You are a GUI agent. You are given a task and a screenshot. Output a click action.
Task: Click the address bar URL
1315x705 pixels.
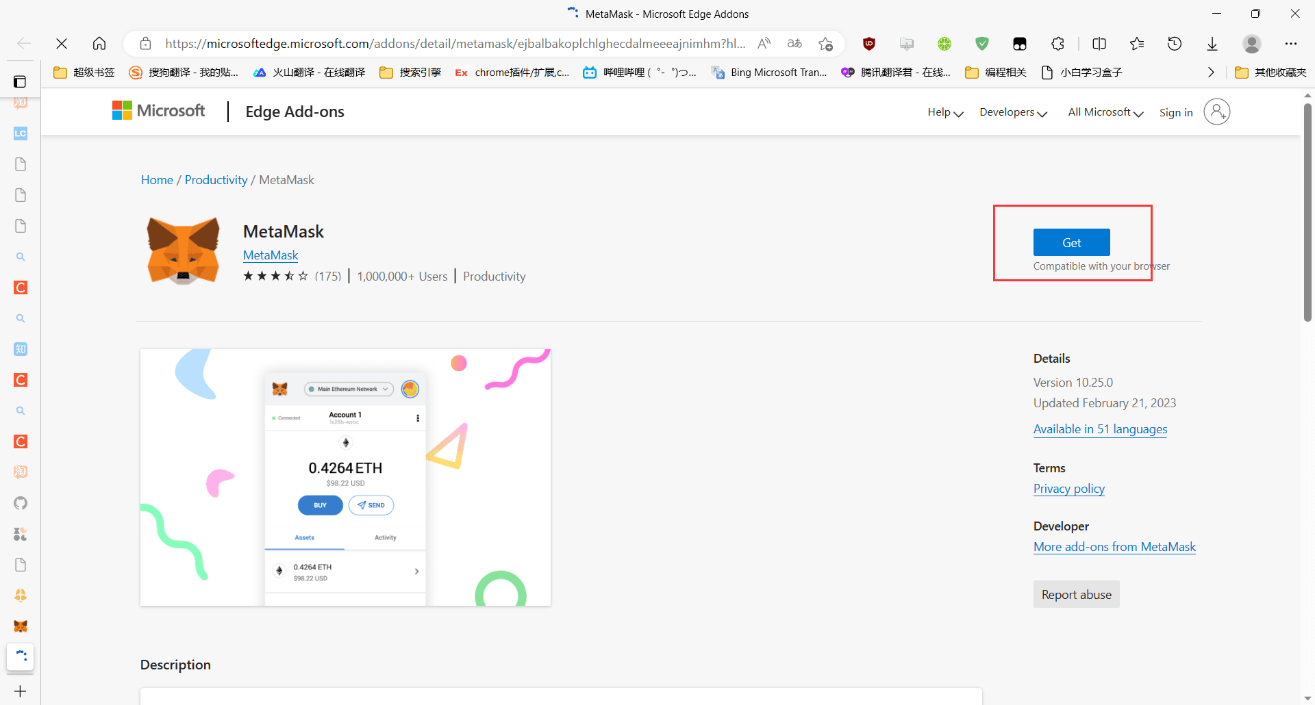[455, 44]
